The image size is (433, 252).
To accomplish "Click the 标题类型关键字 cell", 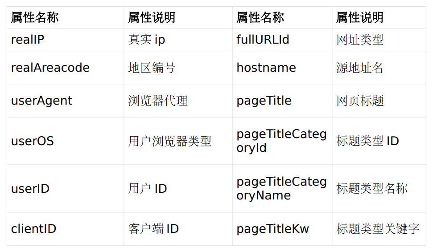I will tap(378, 229).
